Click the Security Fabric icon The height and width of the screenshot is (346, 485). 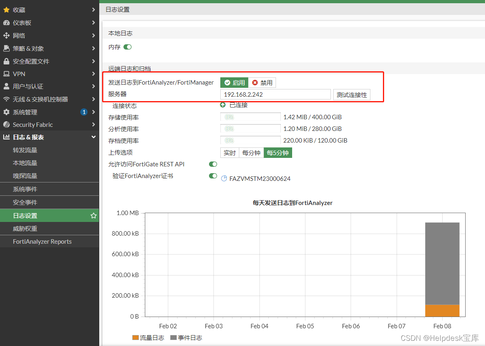tap(6, 124)
